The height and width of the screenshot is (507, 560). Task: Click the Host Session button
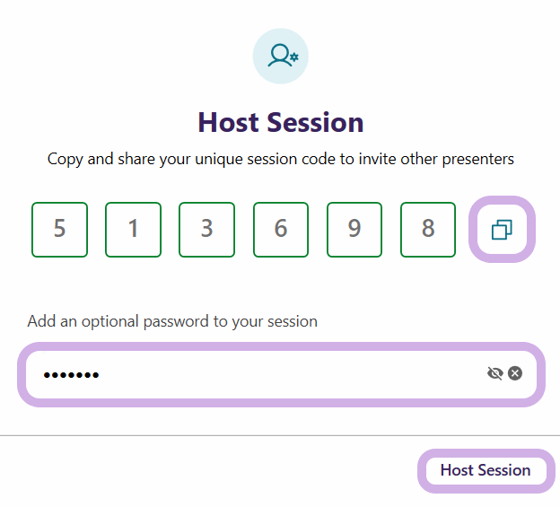click(485, 470)
